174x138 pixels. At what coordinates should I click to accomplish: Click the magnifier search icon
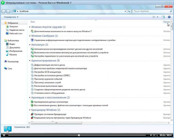click(x=171, y=11)
